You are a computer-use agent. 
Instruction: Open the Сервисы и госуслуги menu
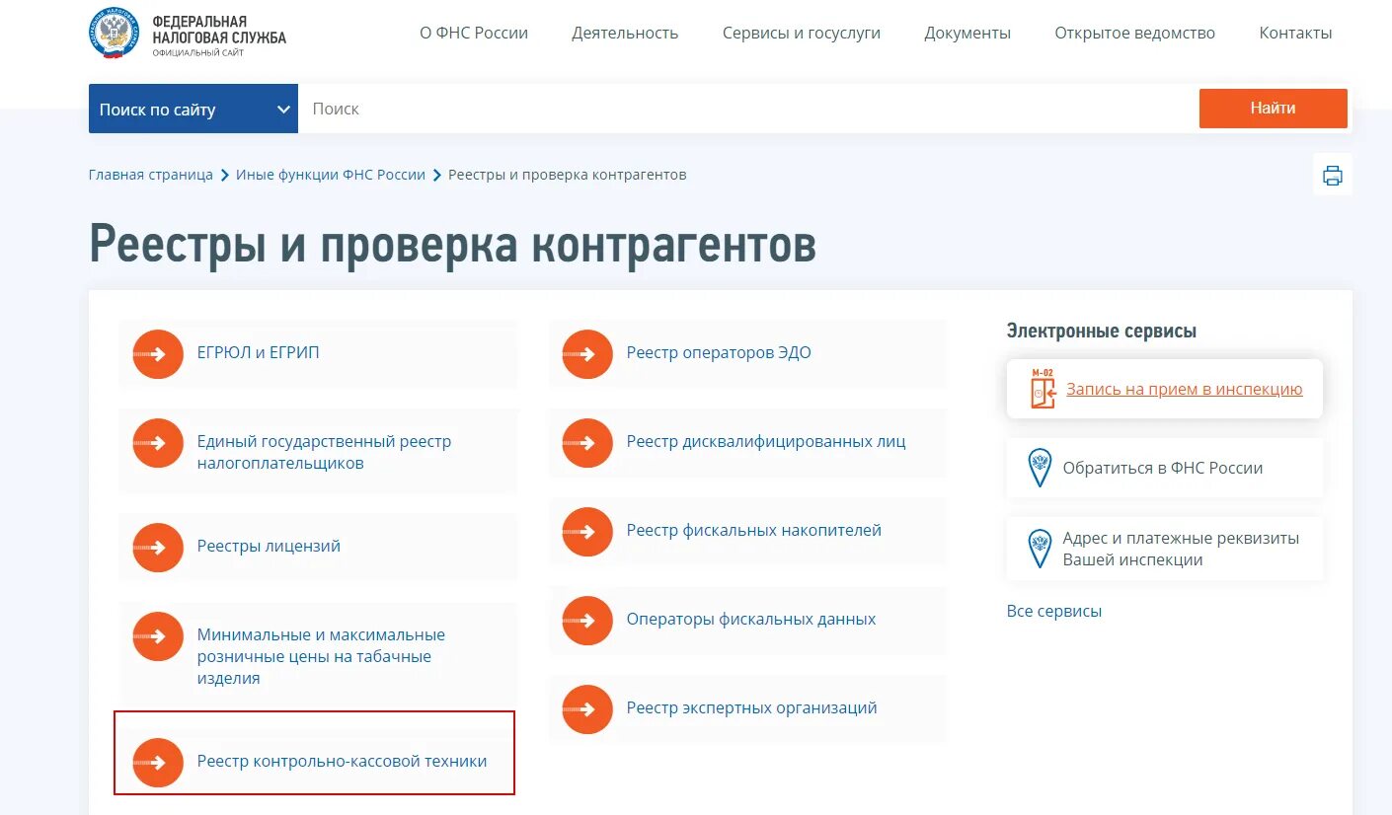click(802, 33)
